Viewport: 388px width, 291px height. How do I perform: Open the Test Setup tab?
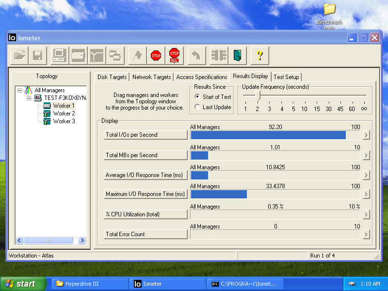point(286,77)
